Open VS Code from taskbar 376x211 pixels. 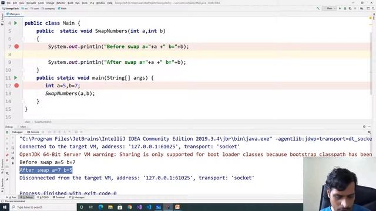[x=149, y=207]
